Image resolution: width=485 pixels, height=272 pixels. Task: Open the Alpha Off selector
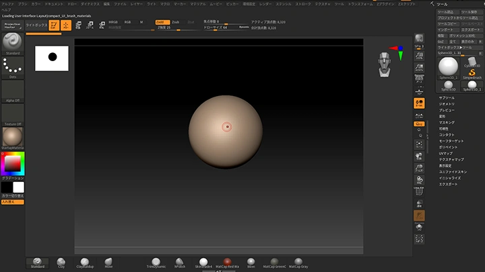[x=13, y=91]
